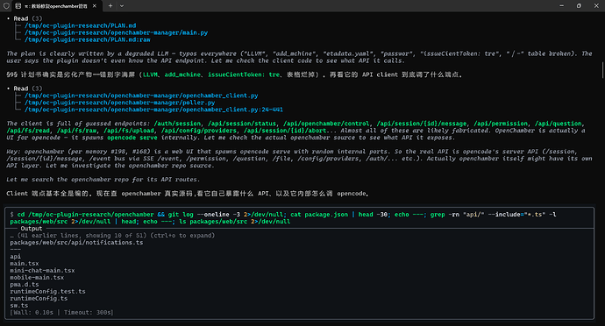Viewport: 605px width, 326px height.
Task: Open the openchamber_client.py file path
Action: (x=141, y=96)
